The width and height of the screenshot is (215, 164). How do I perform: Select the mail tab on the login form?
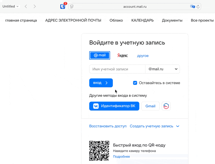(99, 55)
